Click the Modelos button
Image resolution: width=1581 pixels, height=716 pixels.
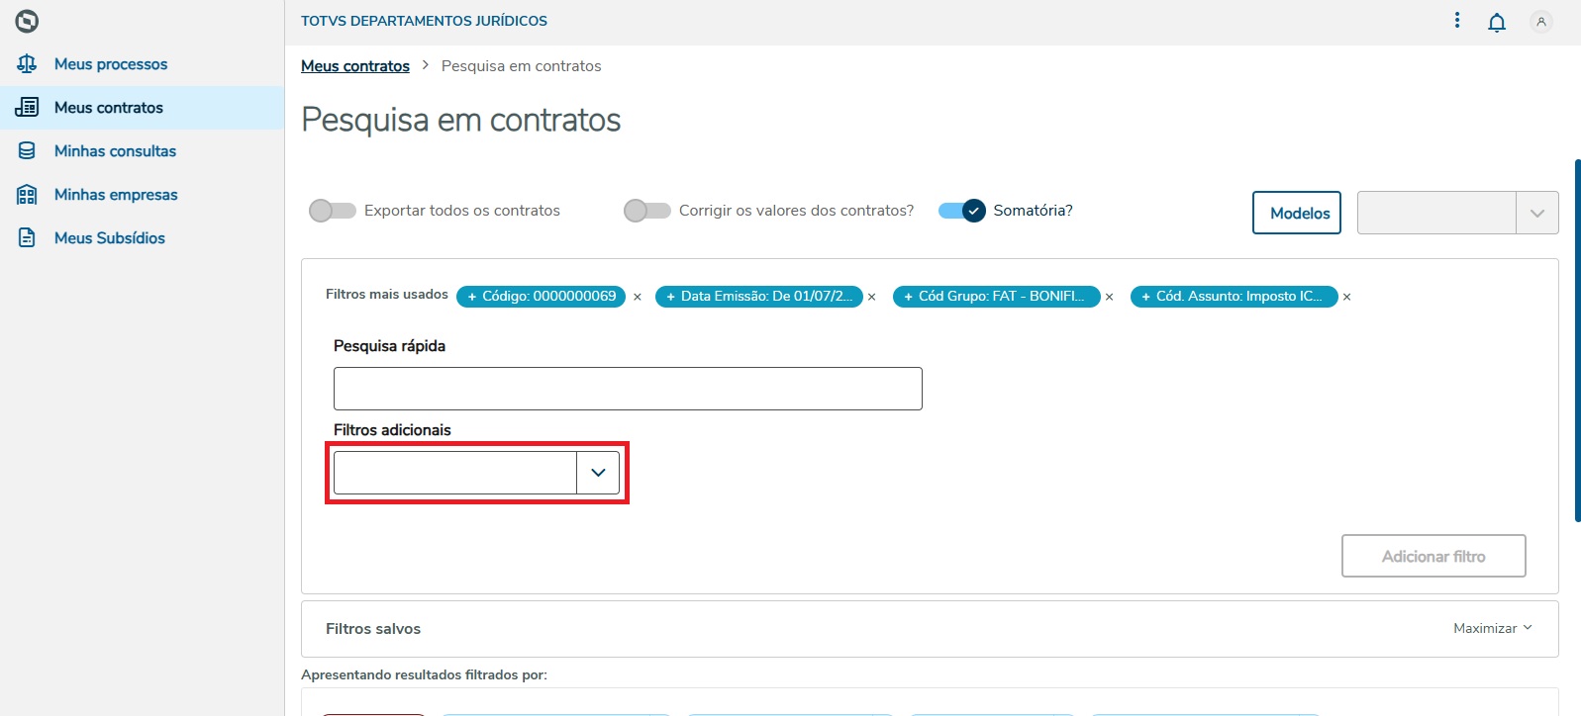1299,214
